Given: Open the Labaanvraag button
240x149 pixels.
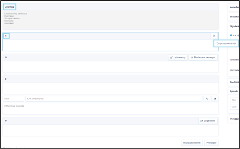Looking at the screenshot, I should (178, 58).
